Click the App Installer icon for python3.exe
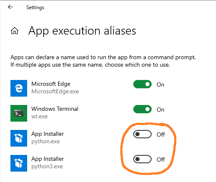 (x=19, y=163)
